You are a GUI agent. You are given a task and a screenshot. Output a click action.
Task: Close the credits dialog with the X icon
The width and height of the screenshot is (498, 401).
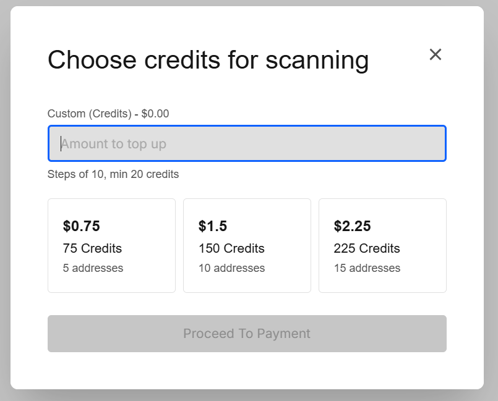point(436,54)
